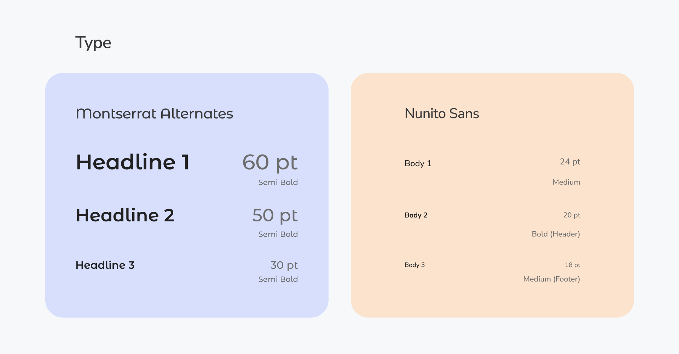Click the "Headline 1" sample text
Screen dimensions: 679x354
pyautogui.click(x=133, y=162)
